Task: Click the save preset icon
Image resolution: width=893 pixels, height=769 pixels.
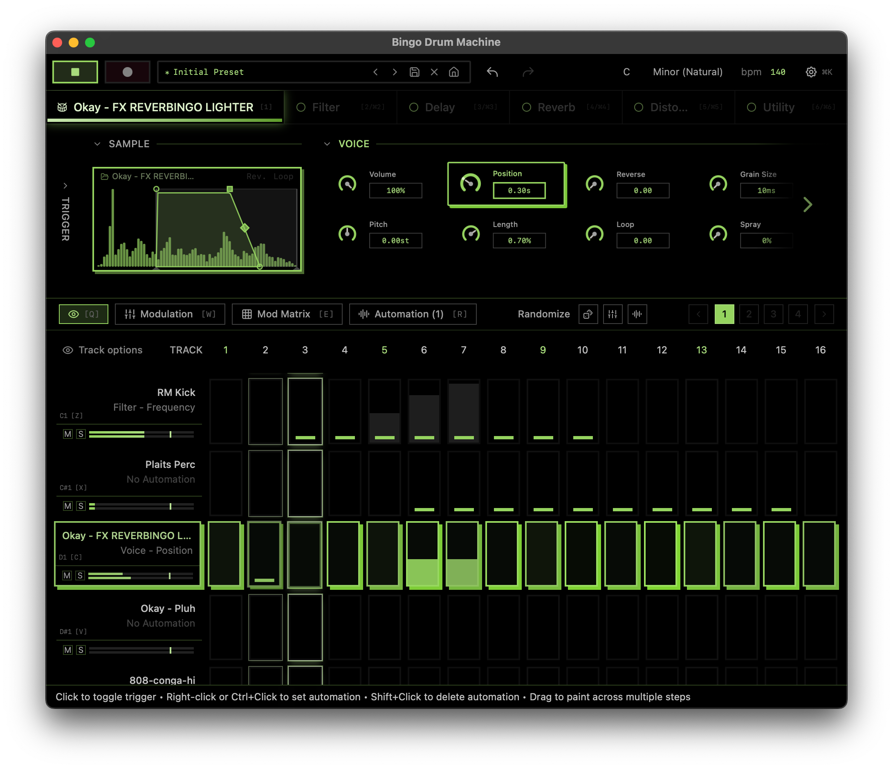Action: (x=414, y=72)
